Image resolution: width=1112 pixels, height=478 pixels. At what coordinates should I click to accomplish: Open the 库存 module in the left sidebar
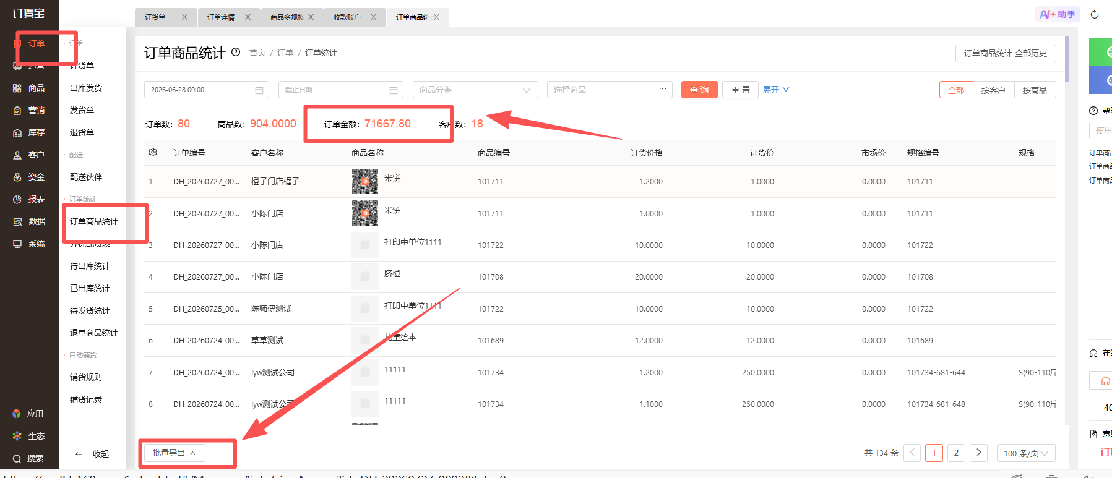[29, 132]
